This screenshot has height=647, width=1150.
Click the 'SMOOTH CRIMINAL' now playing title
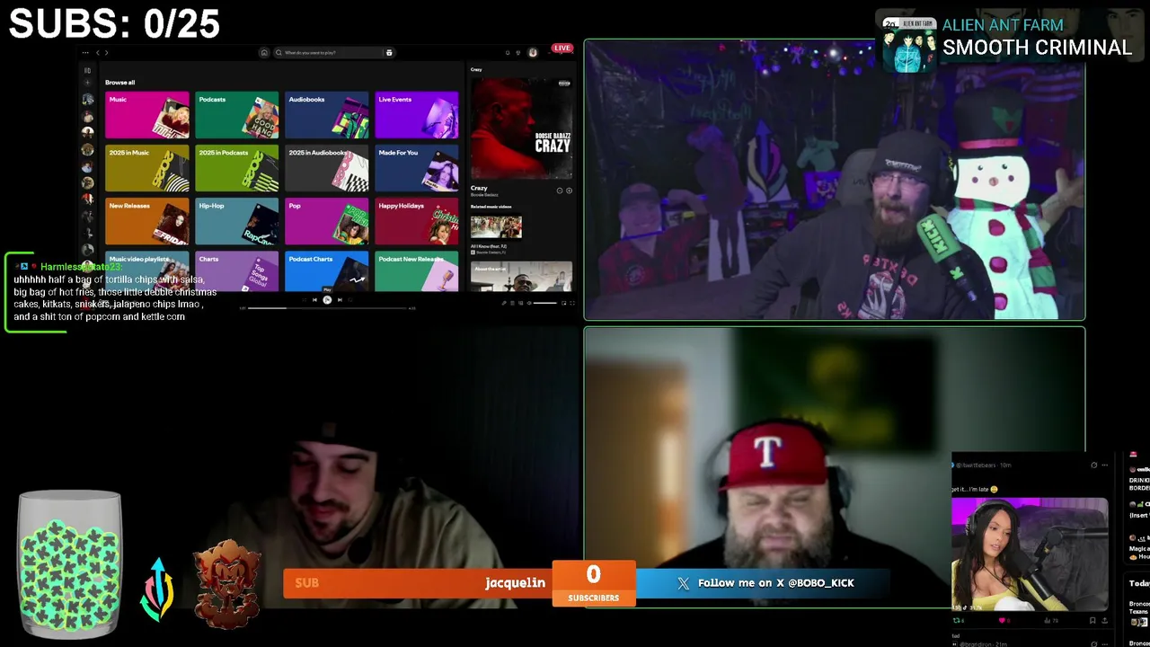point(1037,48)
